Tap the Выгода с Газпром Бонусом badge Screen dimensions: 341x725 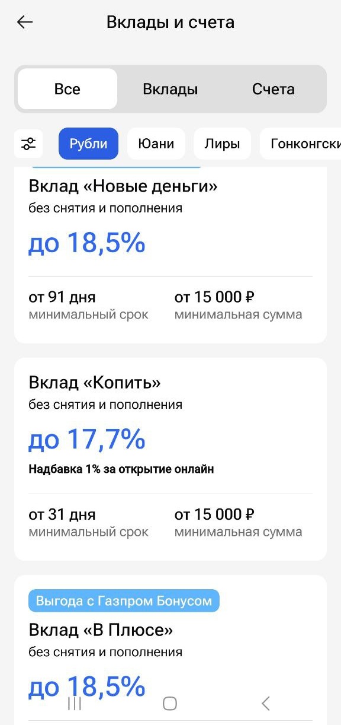124,601
